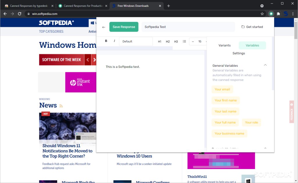Insert the Your role variable

[251, 122]
